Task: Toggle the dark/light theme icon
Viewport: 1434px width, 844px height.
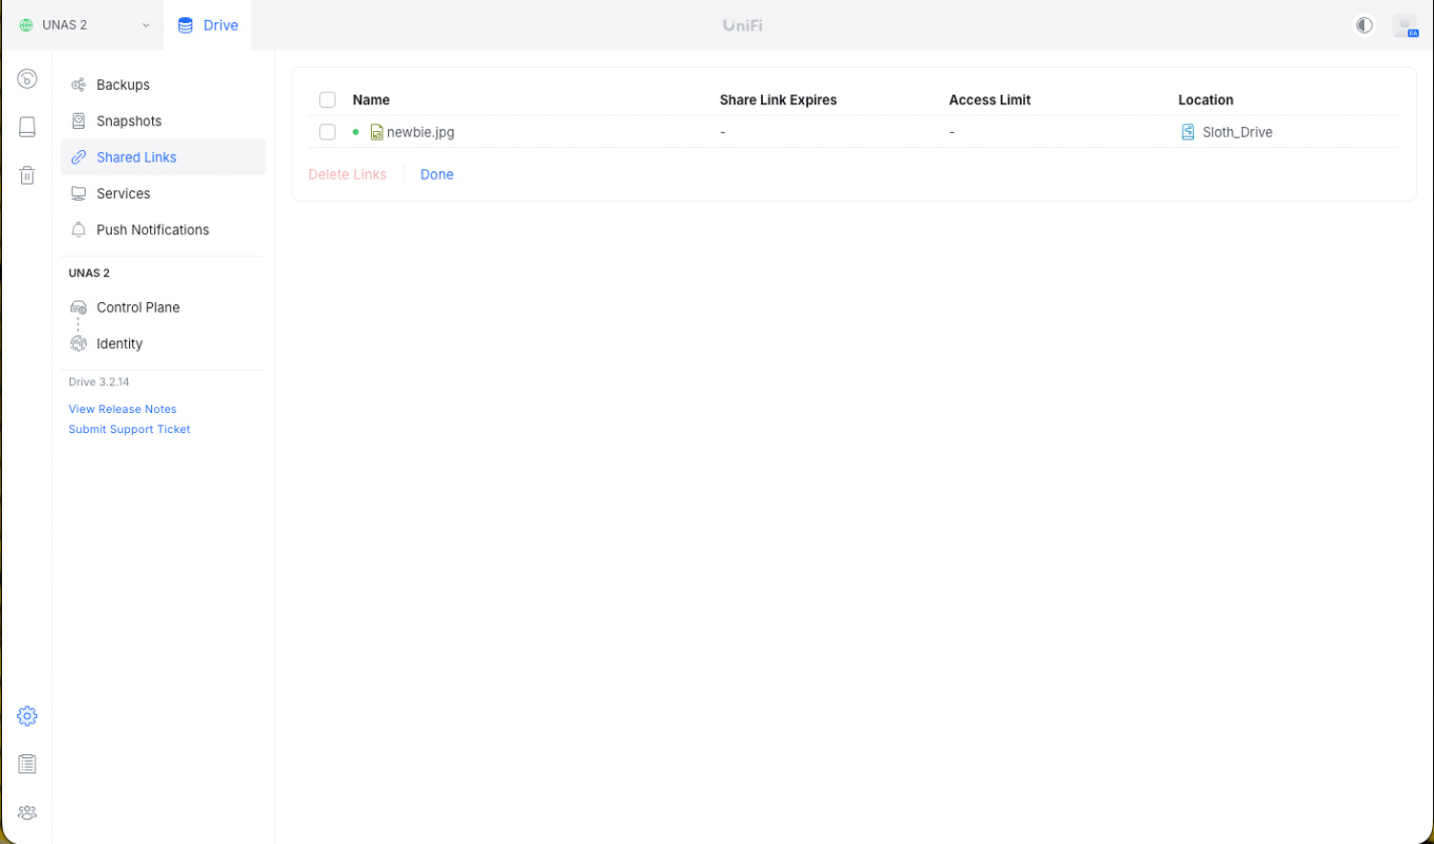Action: [1364, 25]
